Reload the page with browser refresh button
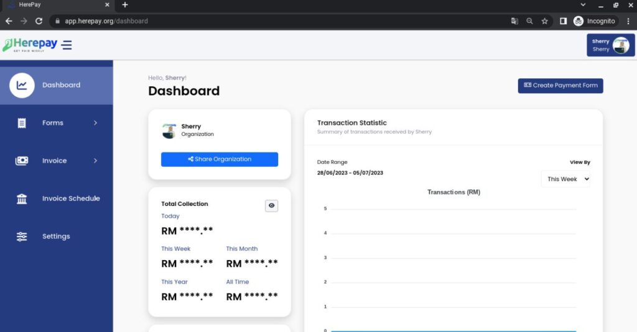This screenshot has height=332, width=637. coord(39,20)
